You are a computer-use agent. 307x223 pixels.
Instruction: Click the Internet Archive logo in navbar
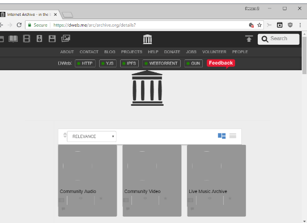tap(147, 39)
